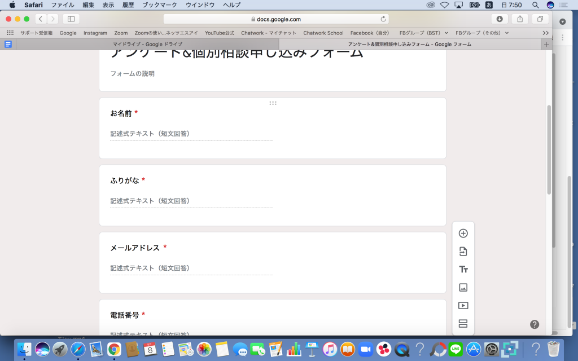Open the help question-mark button

point(535,324)
